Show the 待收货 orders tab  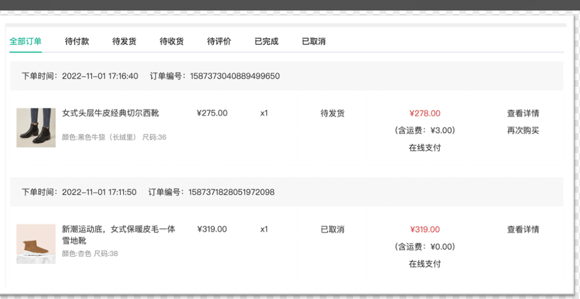(172, 41)
